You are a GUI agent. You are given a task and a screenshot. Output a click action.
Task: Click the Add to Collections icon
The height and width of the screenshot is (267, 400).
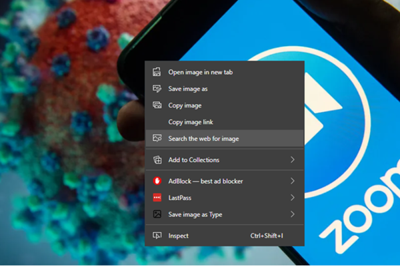click(x=157, y=160)
